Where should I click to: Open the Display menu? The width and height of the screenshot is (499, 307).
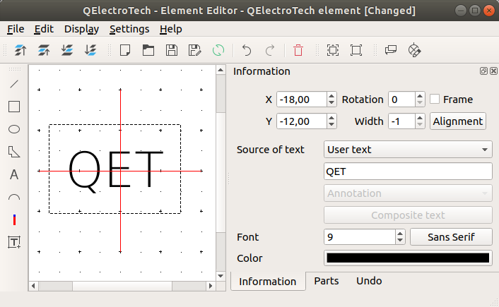tap(81, 29)
